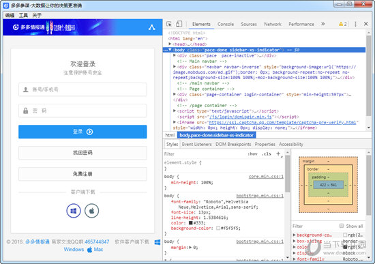Image resolution: width=375 pixels, height=264 pixels.
Task: Toggle the device toolbar icon
Action: [x=179, y=24]
